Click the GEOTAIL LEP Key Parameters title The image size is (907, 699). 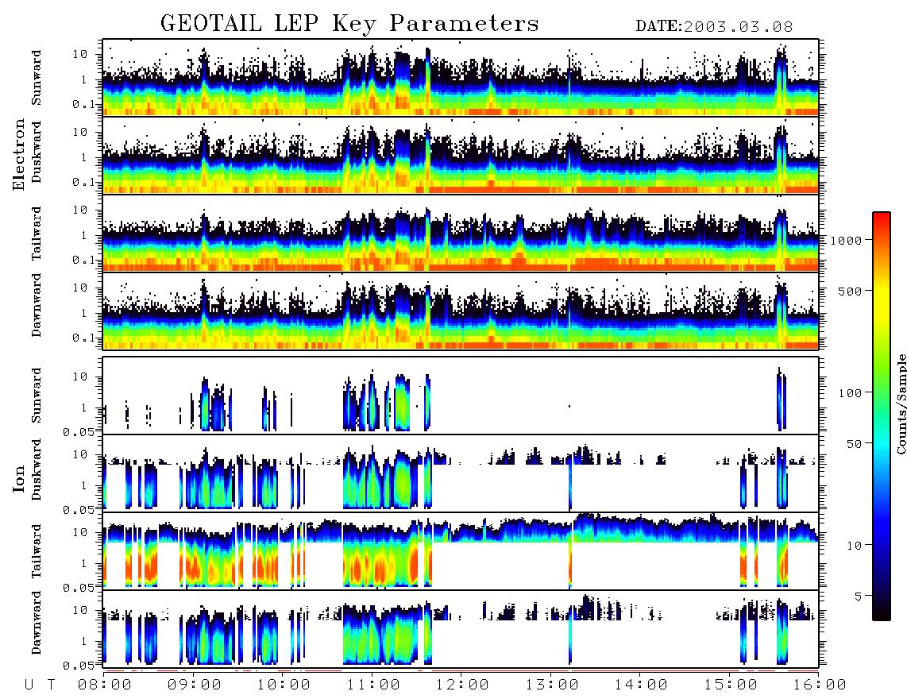pyautogui.click(x=349, y=24)
